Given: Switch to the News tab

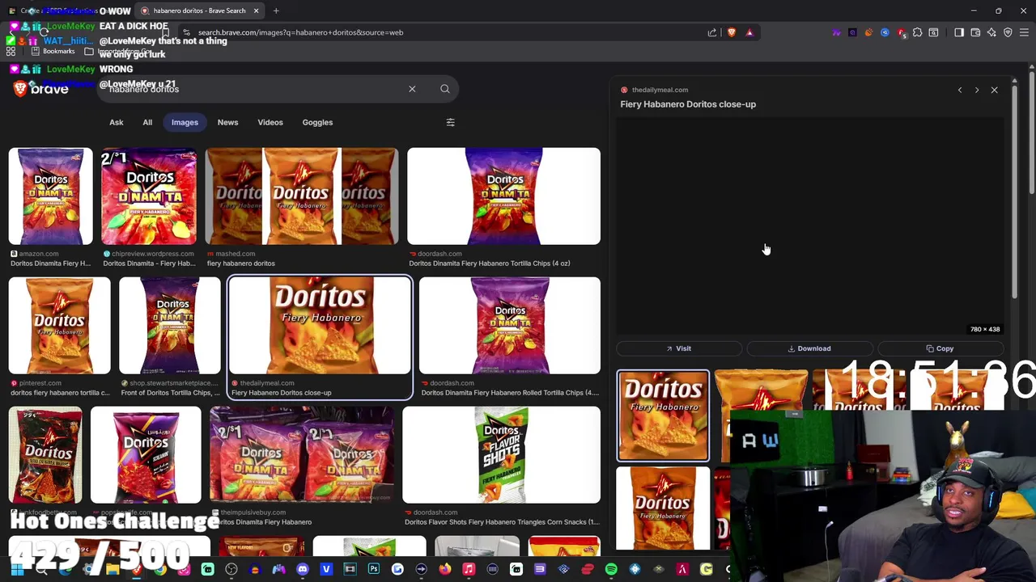Looking at the screenshot, I should coord(227,122).
